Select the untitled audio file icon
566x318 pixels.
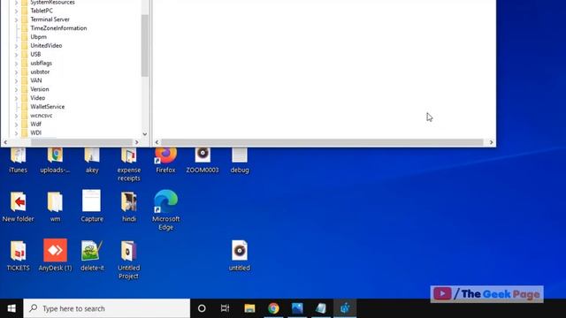pos(240,255)
